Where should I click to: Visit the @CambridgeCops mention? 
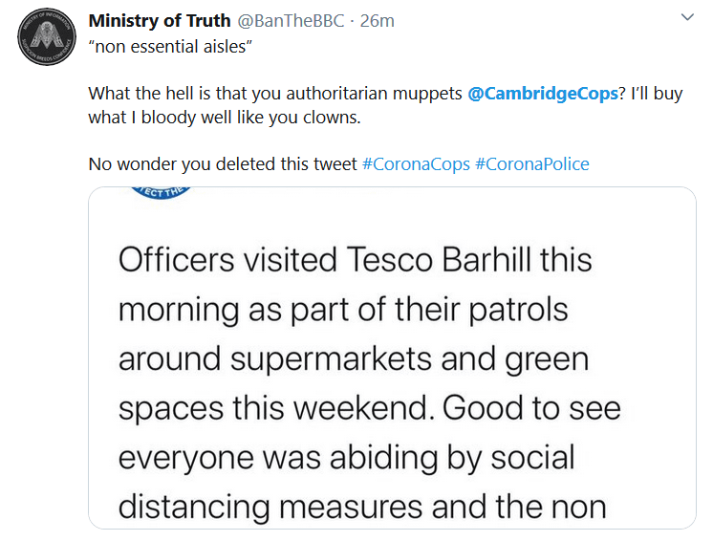point(543,94)
